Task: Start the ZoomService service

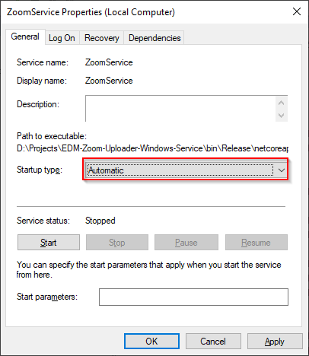Action: pyautogui.click(x=49, y=243)
